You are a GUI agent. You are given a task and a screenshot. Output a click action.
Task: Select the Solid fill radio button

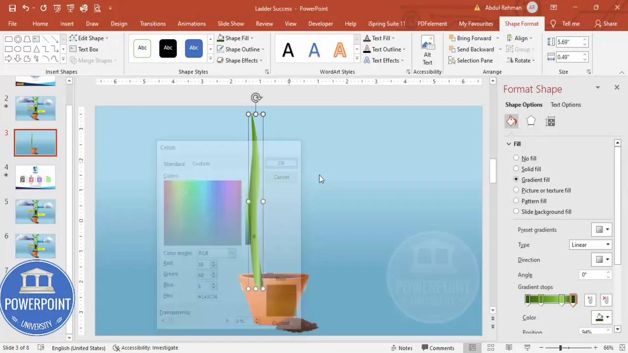516,169
